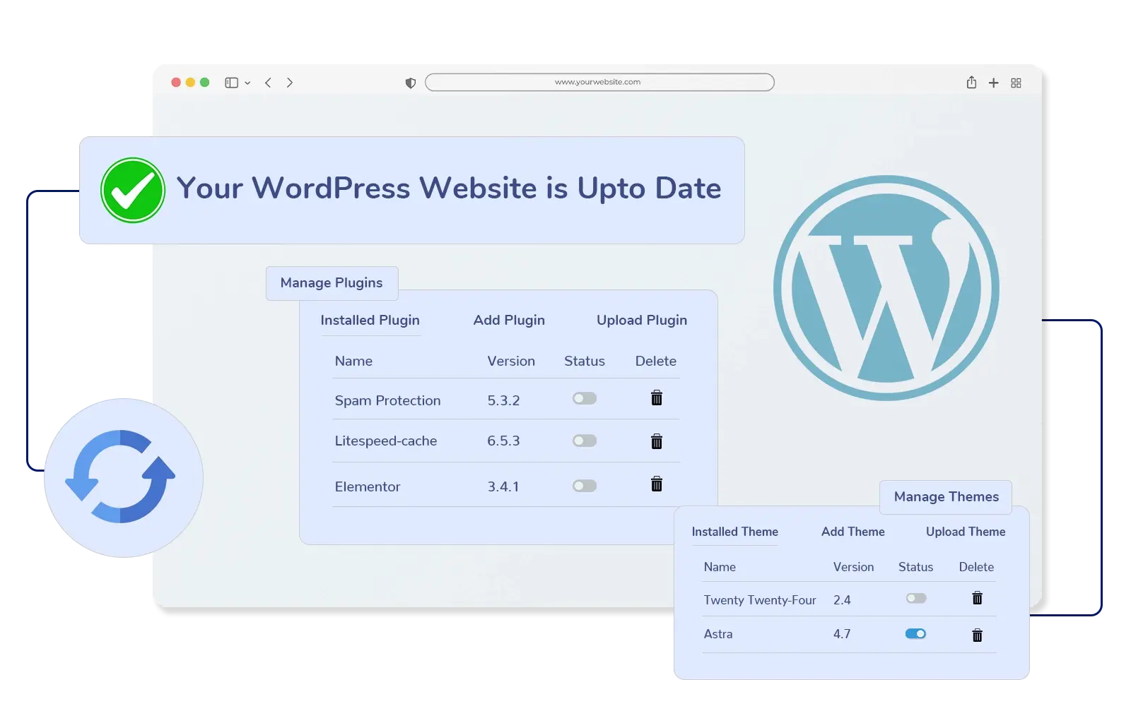Click the privacy shield icon near address bar
The width and height of the screenshot is (1131, 723).
click(410, 83)
